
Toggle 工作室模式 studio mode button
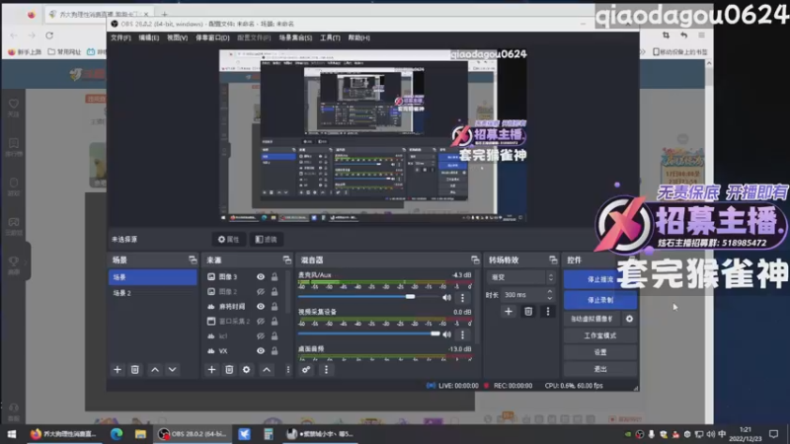[600, 335]
